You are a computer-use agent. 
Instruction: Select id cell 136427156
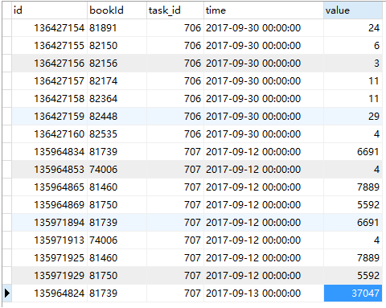(49, 64)
